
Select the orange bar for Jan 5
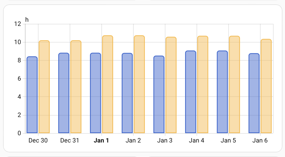coord(235,85)
